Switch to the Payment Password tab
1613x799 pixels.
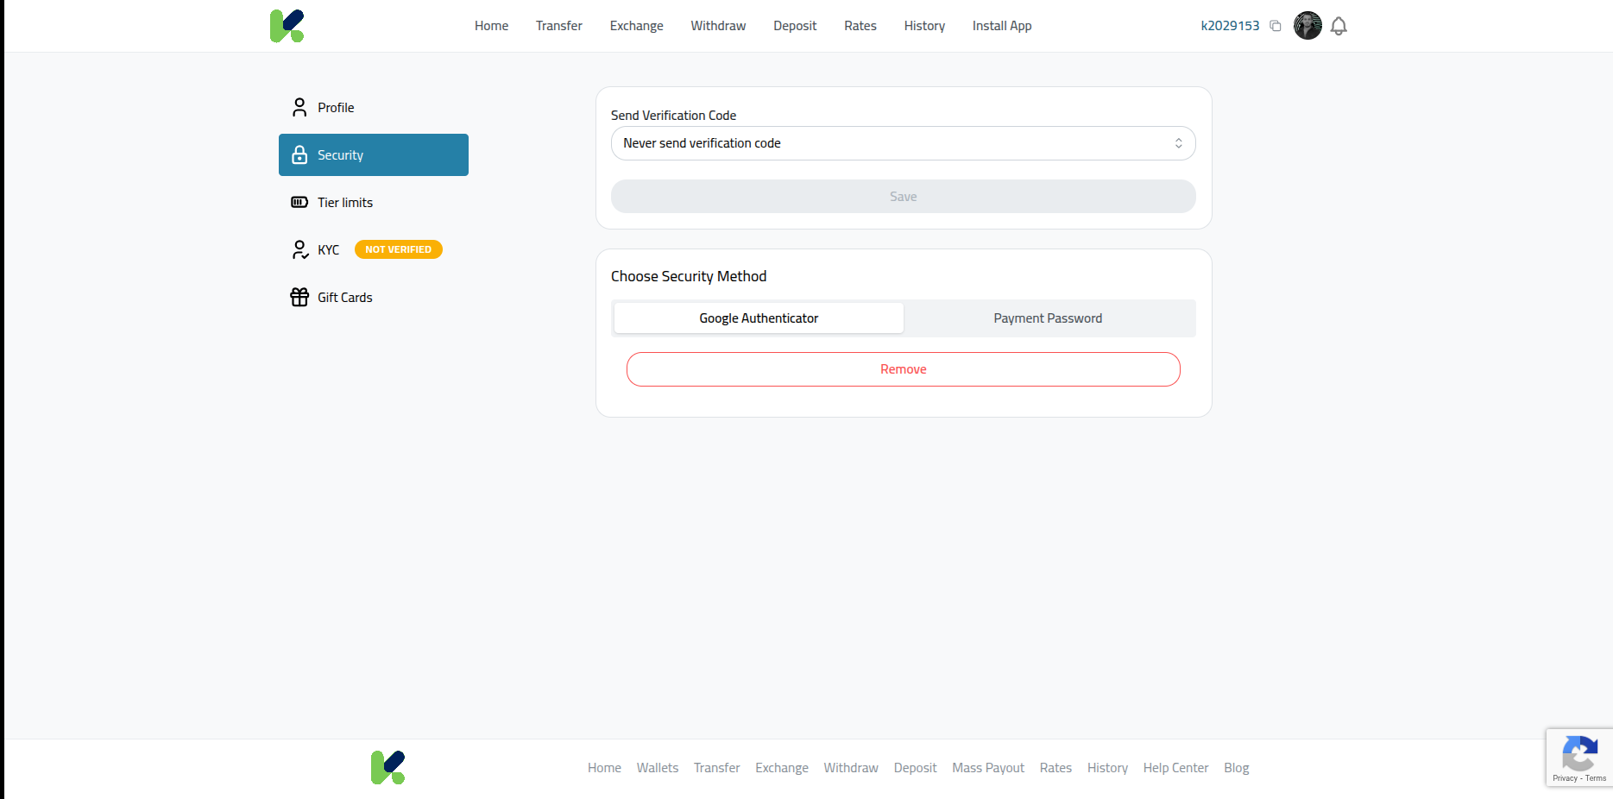(1047, 318)
